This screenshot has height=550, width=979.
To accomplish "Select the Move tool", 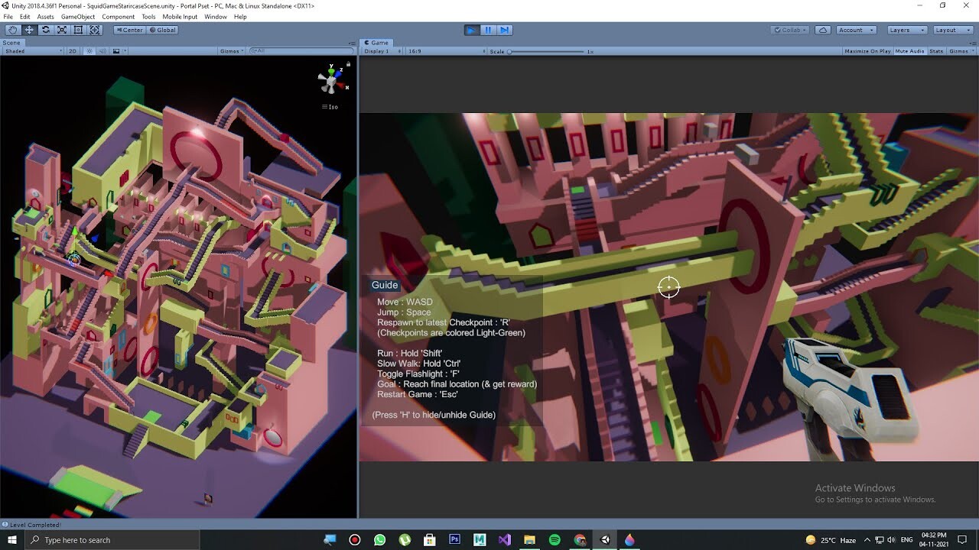I will pos(29,30).
